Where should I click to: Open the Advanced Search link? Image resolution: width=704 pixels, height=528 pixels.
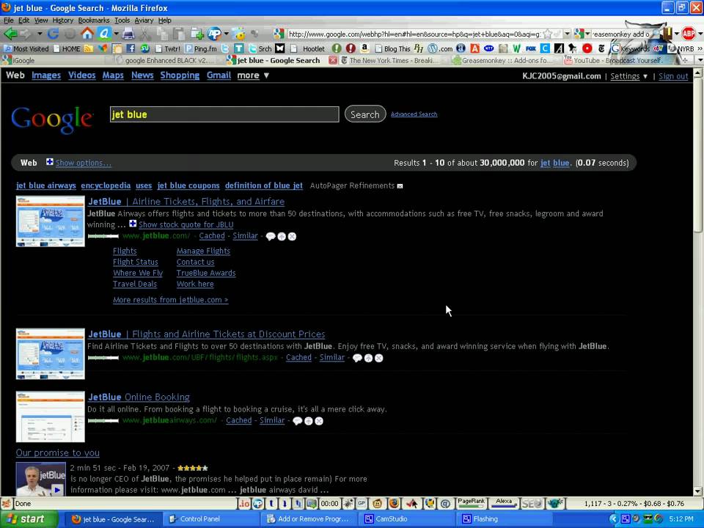click(x=414, y=114)
